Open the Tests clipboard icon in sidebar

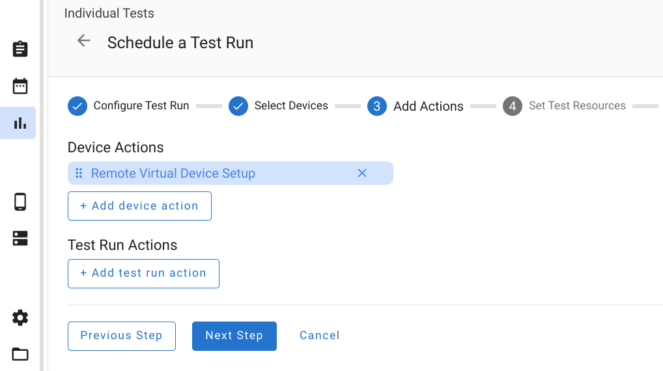20,49
